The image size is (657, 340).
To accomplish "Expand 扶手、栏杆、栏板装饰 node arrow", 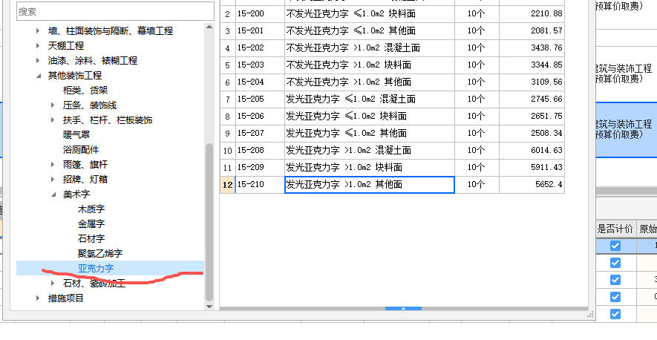I will (x=53, y=120).
